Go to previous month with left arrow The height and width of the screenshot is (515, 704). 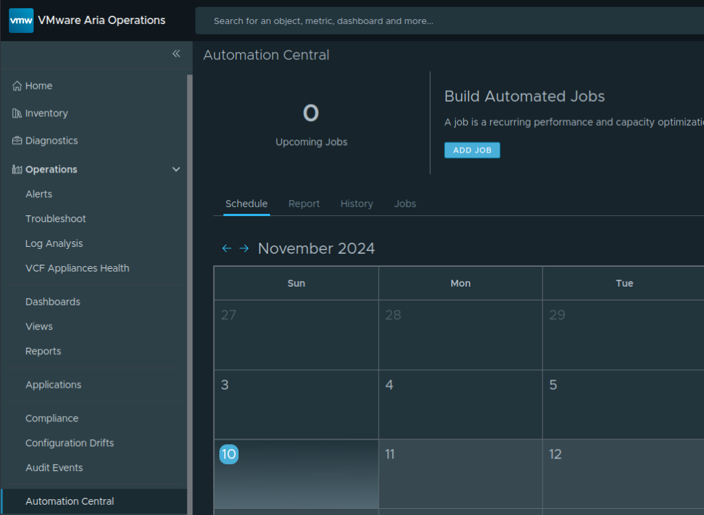pos(227,248)
